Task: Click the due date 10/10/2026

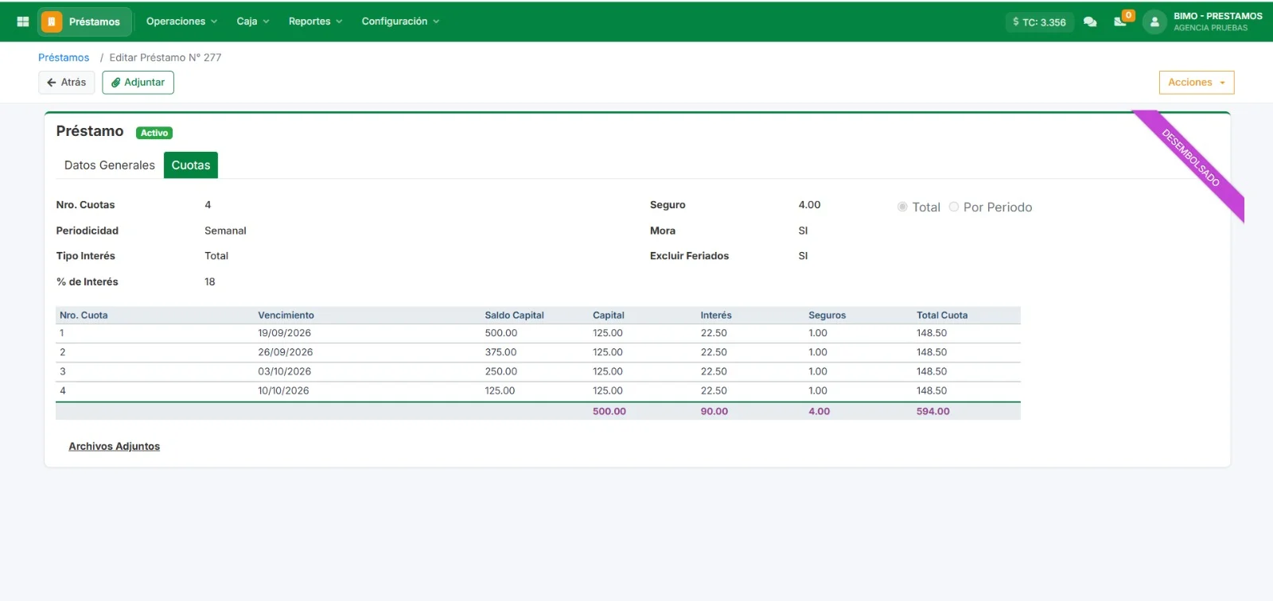Action: (x=283, y=391)
